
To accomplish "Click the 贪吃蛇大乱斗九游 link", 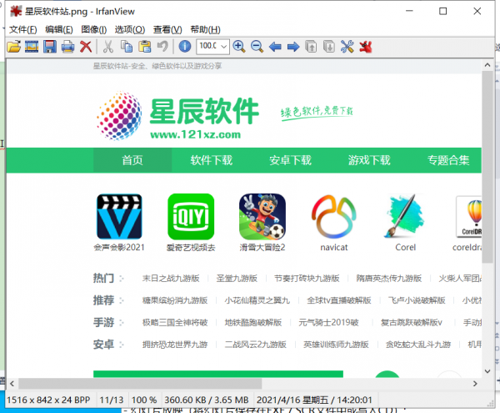I will (418, 345).
